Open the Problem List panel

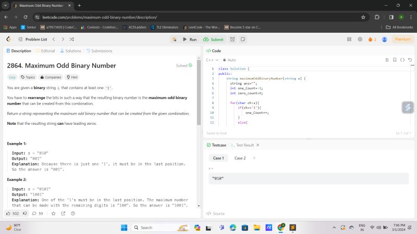tap(33, 40)
